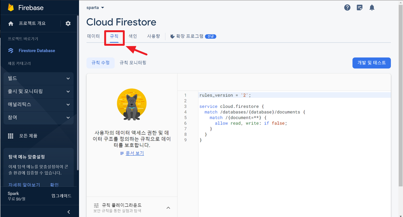Click the line 'service cloud.firestore {'
The height and width of the screenshot is (217, 403).
click(x=231, y=106)
